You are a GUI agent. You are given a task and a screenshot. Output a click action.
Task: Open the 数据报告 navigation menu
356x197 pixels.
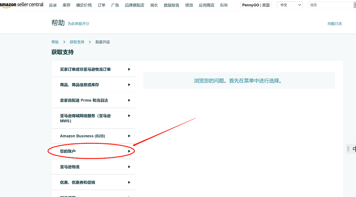172,5
